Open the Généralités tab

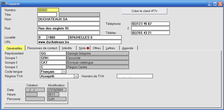(x=14, y=48)
